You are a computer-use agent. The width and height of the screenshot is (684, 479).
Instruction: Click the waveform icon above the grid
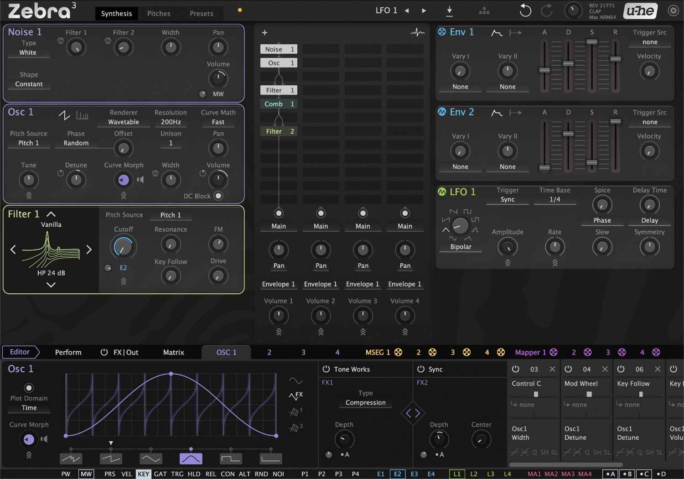[417, 32]
